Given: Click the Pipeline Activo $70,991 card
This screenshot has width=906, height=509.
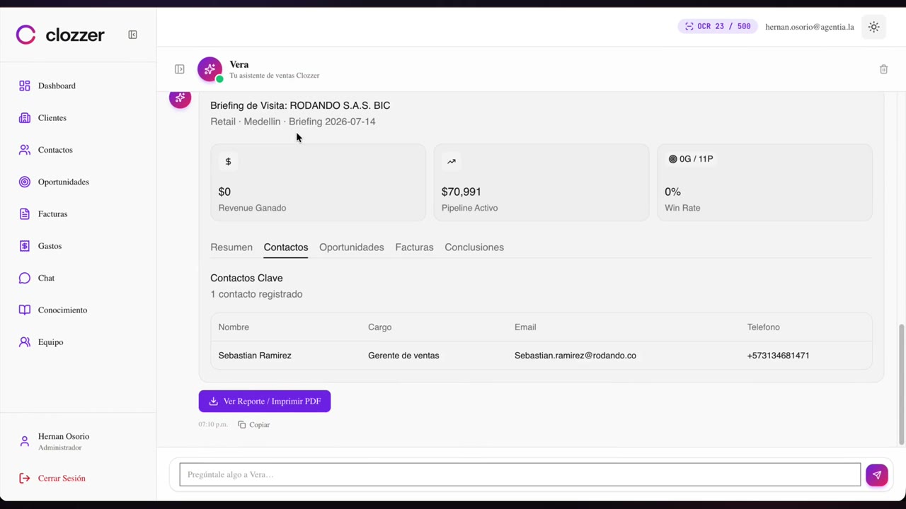Looking at the screenshot, I should click(541, 182).
